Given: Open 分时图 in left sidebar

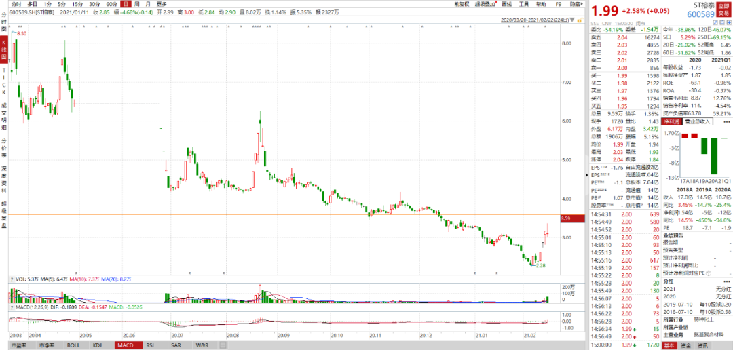Looking at the screenshot, I should coord(4,22).
